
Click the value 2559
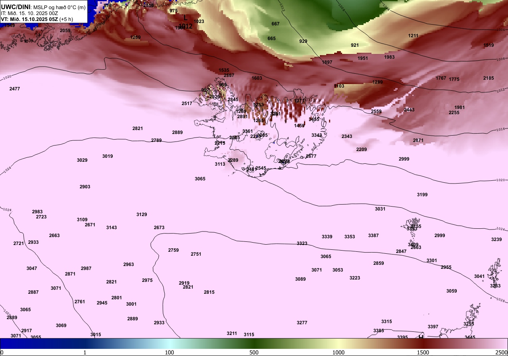click(x=376, y=111)
